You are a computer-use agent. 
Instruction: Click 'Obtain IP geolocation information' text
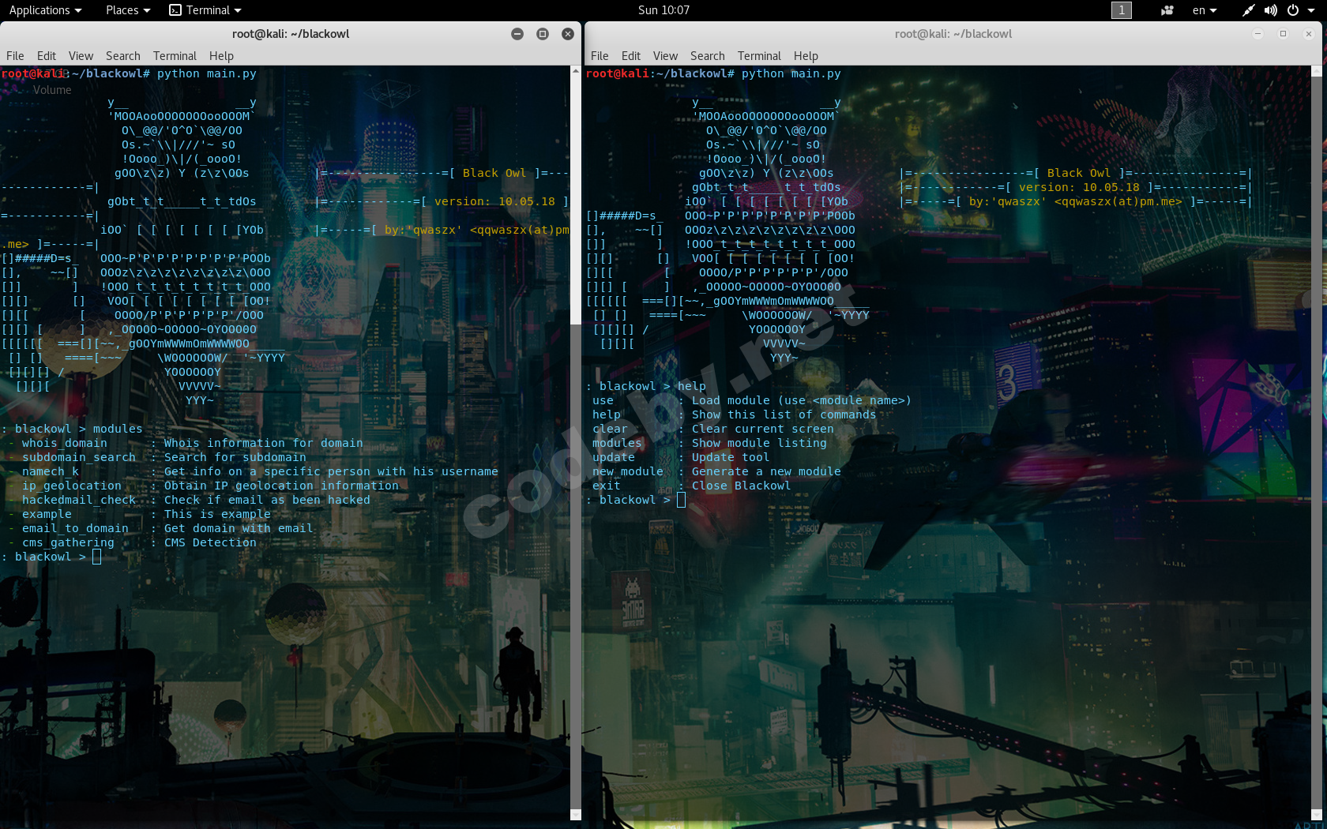(281, 486)
